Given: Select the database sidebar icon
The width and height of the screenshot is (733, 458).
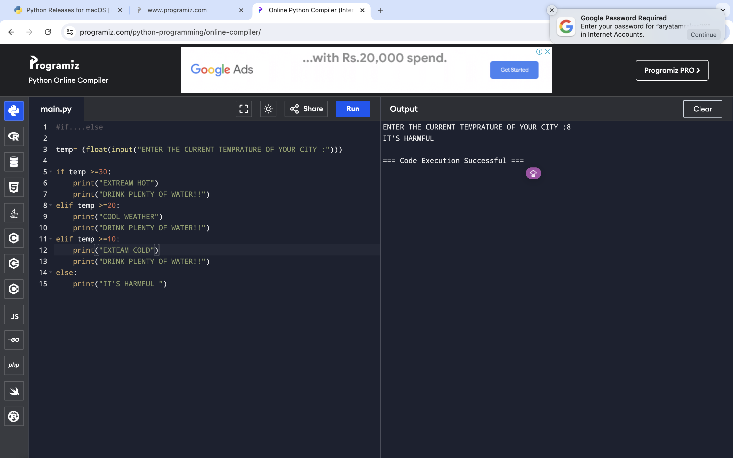Looking at the screenshot, I should [x=14, y=162].
